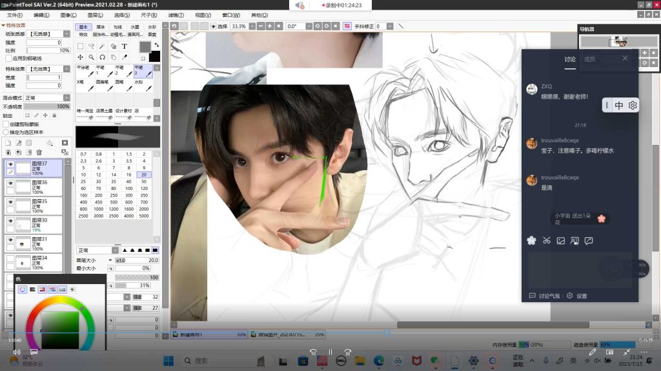Viewport: 661px width, 371px height.
Task: Check the 创建剪贴蒙版 option
Action: pyautogui.click(x=6, y=124)
